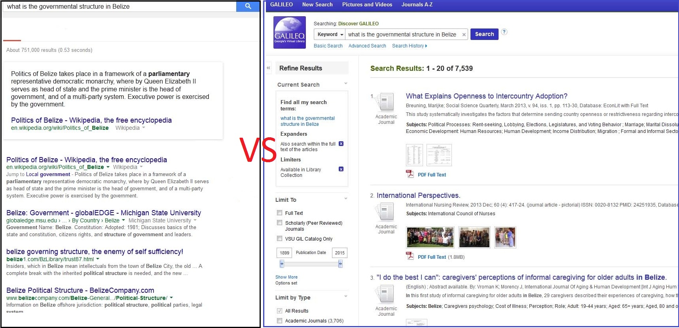Open What Explains Openness to Intercountry Adoption?
Image resolution: width=679 pixels, height=328 pixels.
[486, 96]
